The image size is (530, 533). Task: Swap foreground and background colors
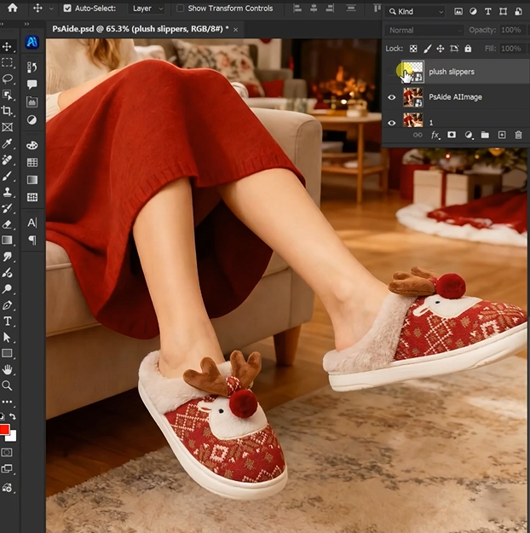coord(13,416)
